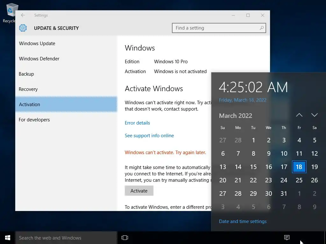Open See support info online link
This screenshot has height=244, width=326.
[x=149, y=135]
